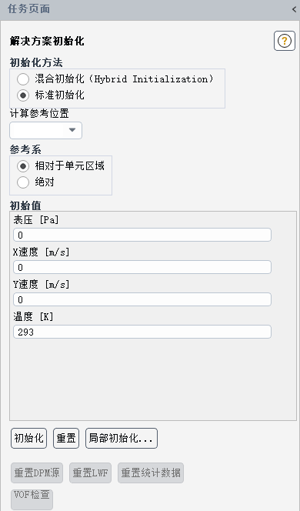Image resolution: width=300 pixels, height=511 pixels.
Task: Open help for solution initialization
Action: (x=285, y=41)
